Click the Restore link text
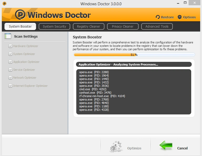The width and height of the screenshot is (202, 156). pos(167,17)
